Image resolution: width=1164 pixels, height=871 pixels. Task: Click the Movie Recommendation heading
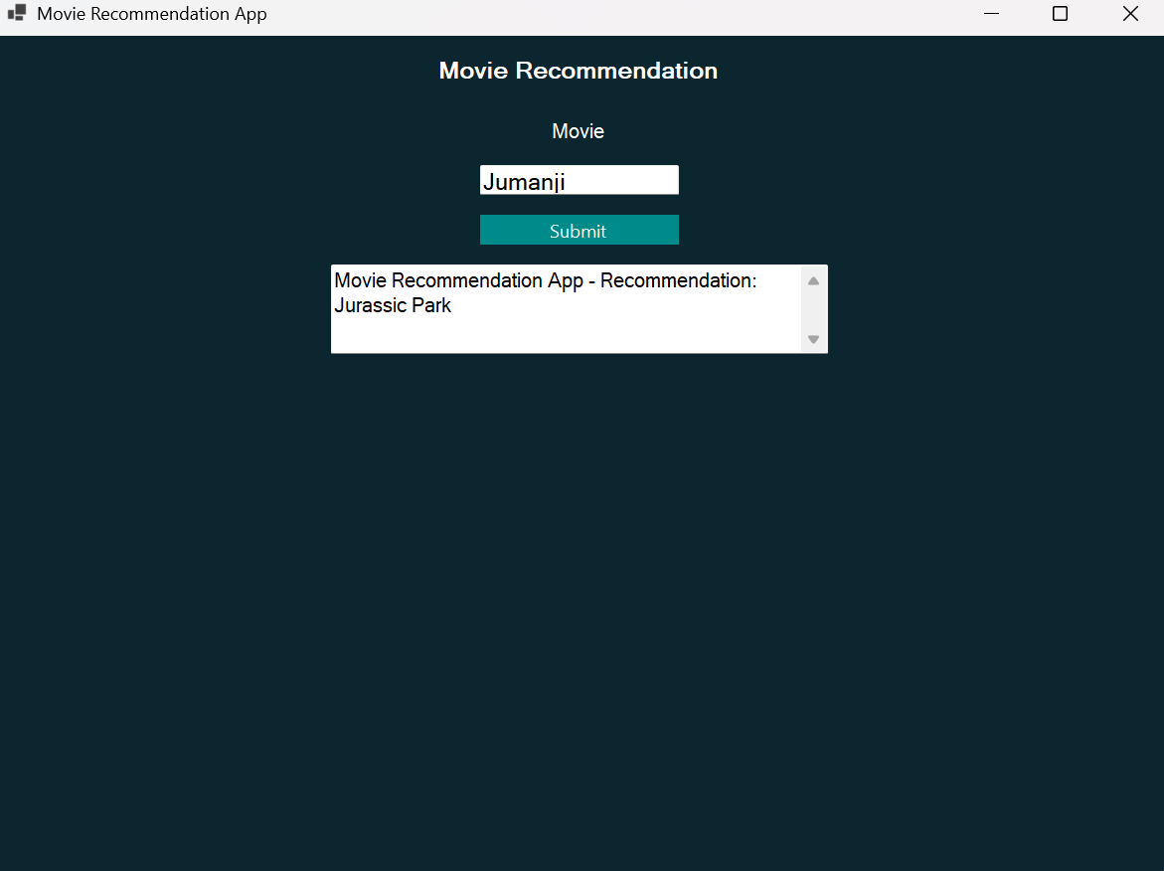(578, 72)
